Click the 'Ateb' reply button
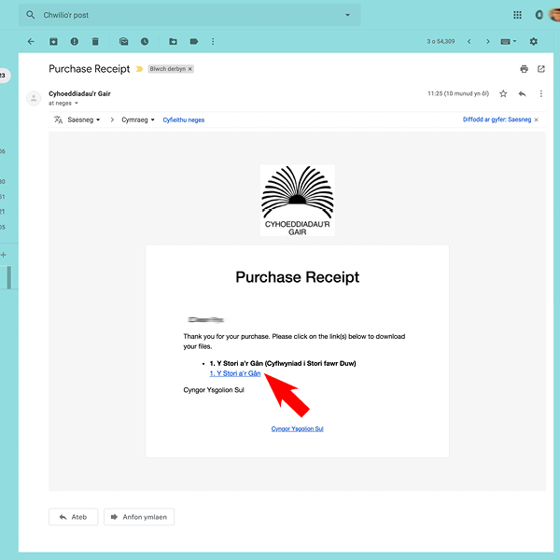 point(74,516)
